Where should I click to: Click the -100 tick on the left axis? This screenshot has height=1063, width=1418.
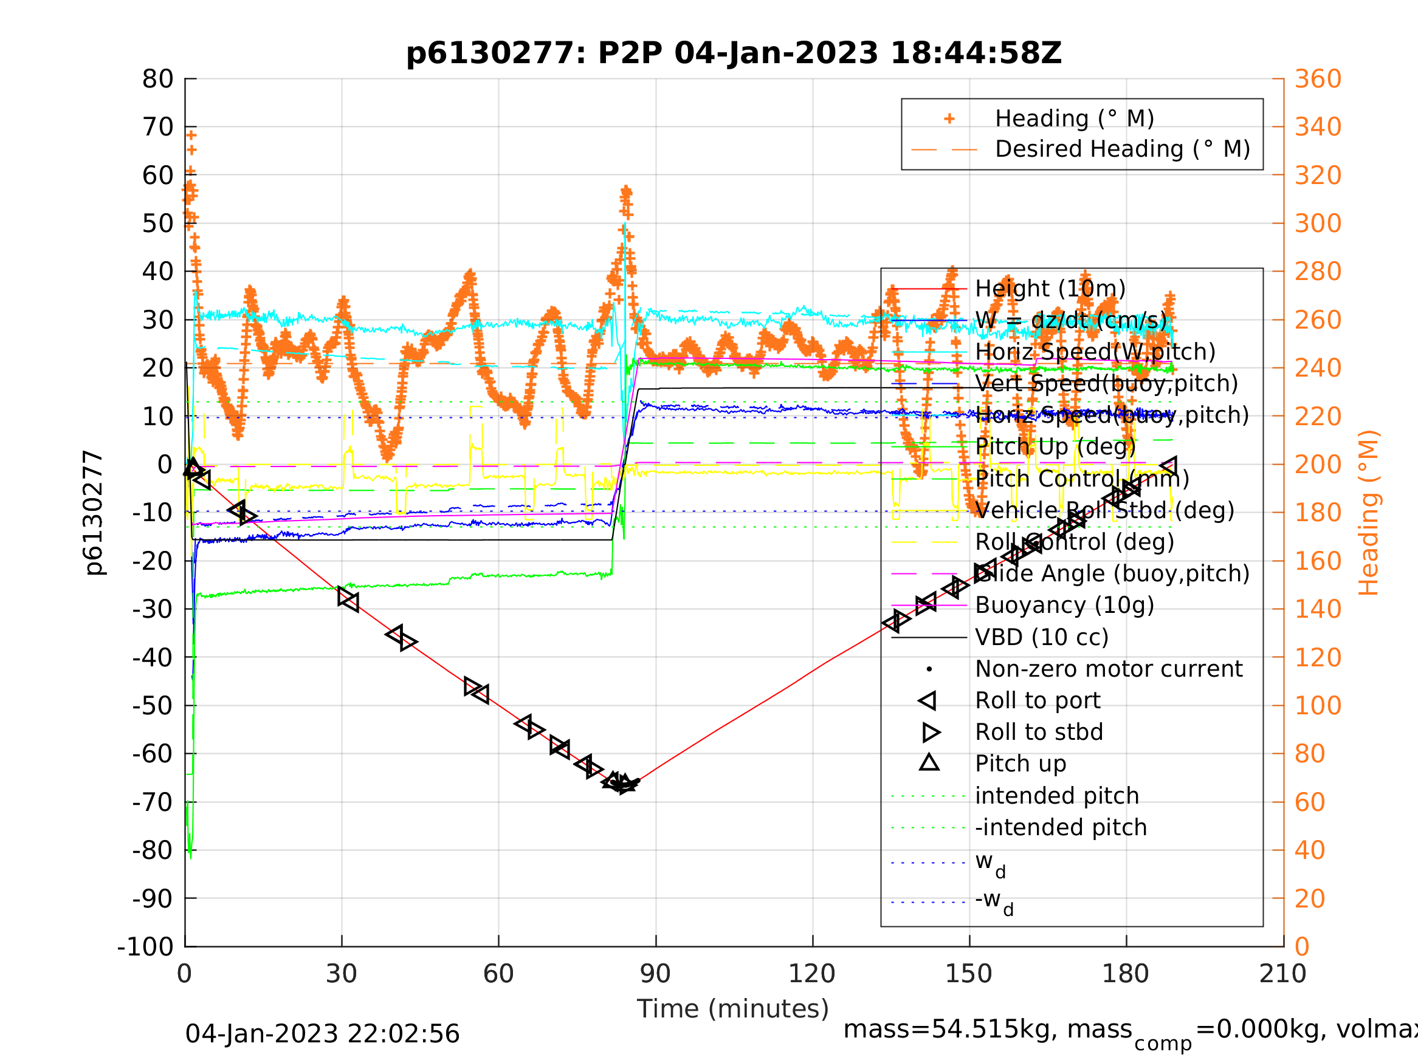coord(145,946)
